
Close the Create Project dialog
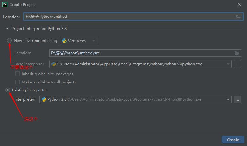[239, 4]
